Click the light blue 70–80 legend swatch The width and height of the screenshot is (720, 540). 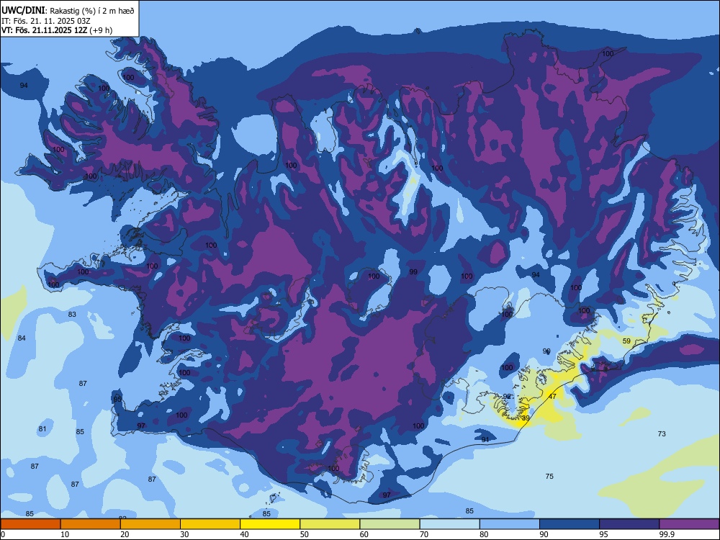(449, 524)
